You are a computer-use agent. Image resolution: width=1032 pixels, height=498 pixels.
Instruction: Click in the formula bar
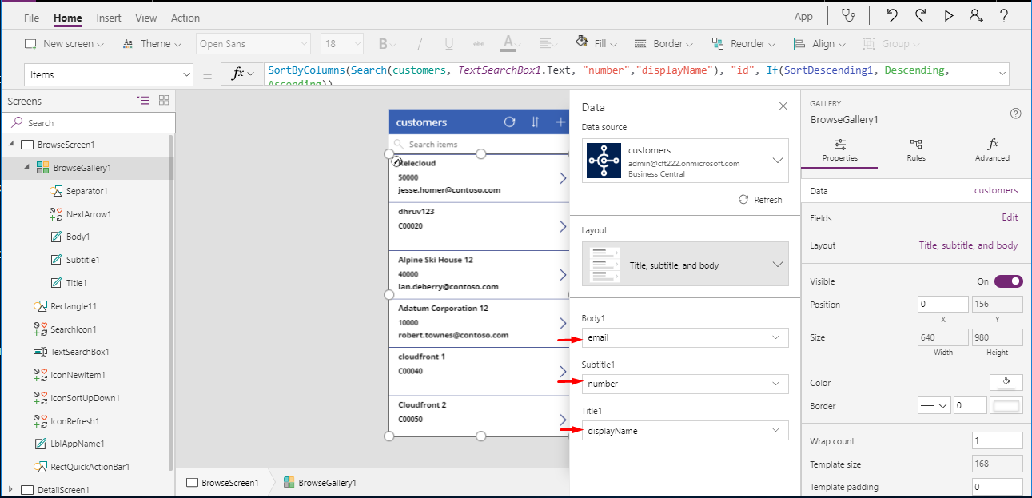(x=636, y=74)
